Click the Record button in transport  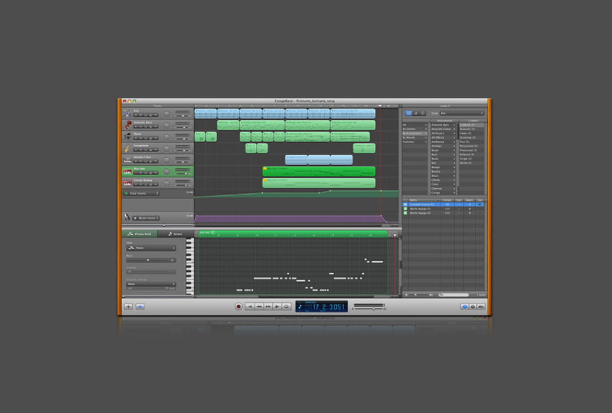click(x=238, y=307)
